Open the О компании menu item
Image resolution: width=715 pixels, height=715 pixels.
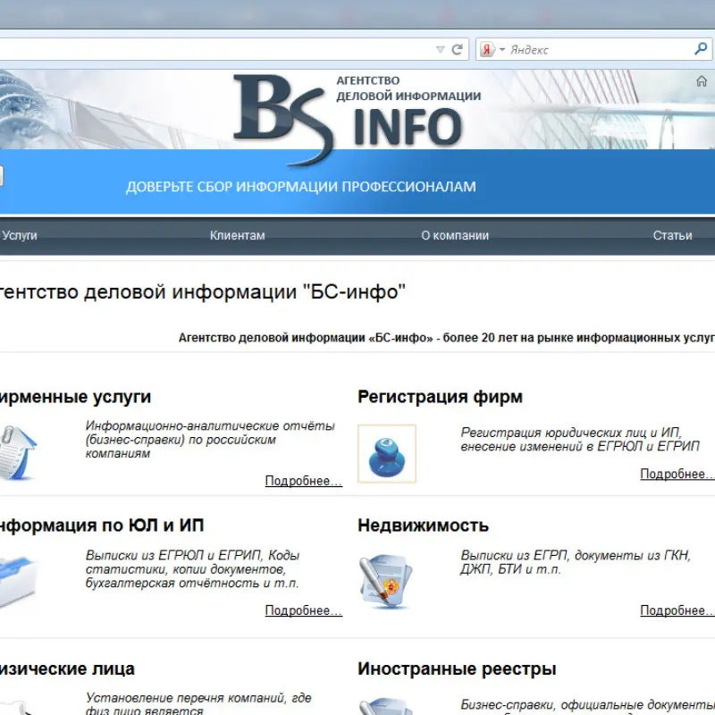455,235
